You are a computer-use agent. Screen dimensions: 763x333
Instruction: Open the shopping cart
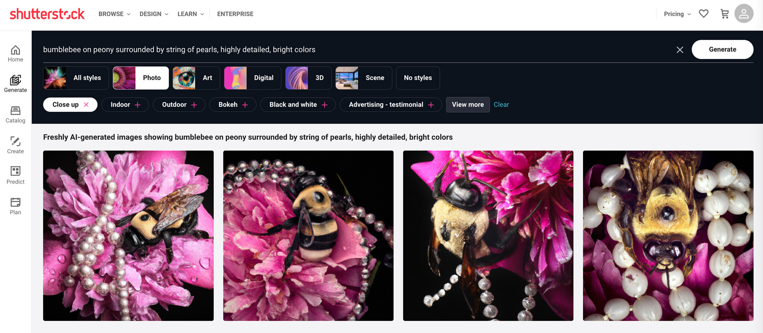click(724, 14)
